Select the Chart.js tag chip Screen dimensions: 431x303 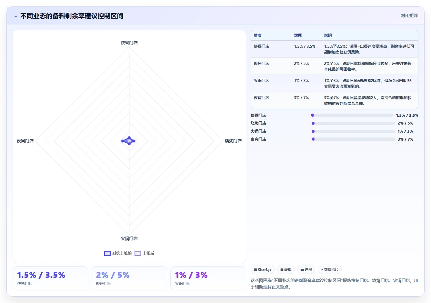pyautogui.click(x=263, y=269)
